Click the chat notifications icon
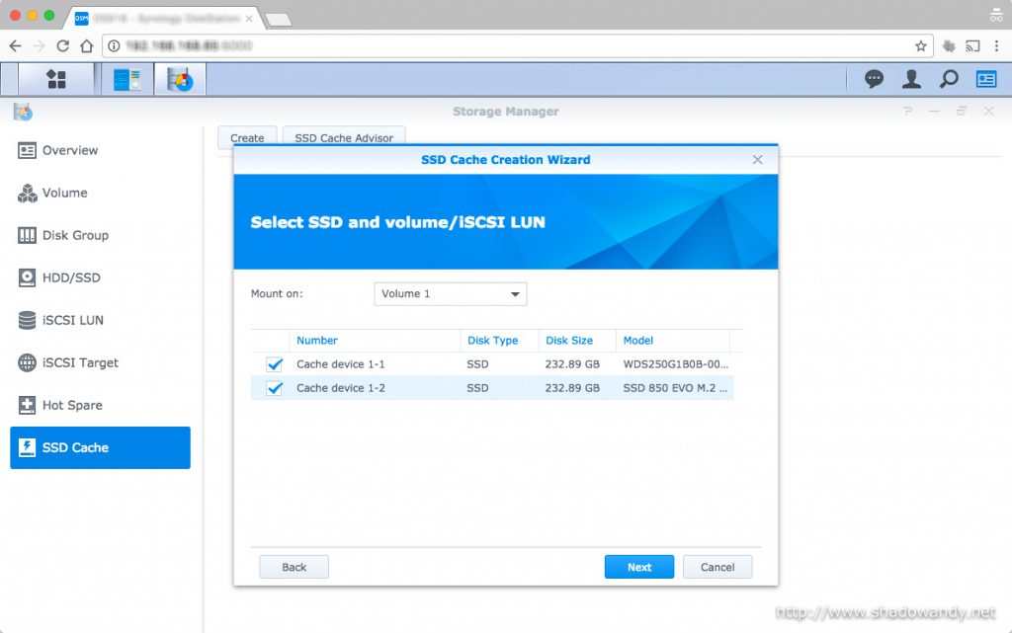 coord(874,79)
